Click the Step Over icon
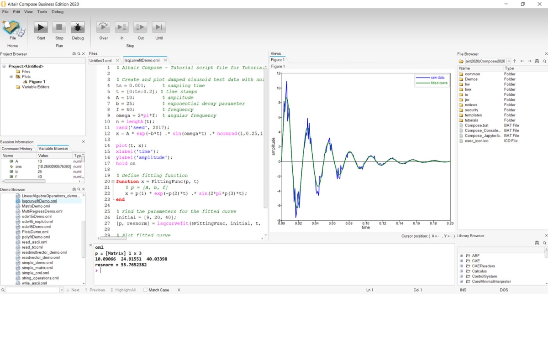 pos(103,27)
